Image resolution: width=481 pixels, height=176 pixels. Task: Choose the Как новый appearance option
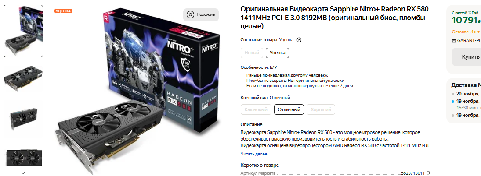[x=256, y=109]
